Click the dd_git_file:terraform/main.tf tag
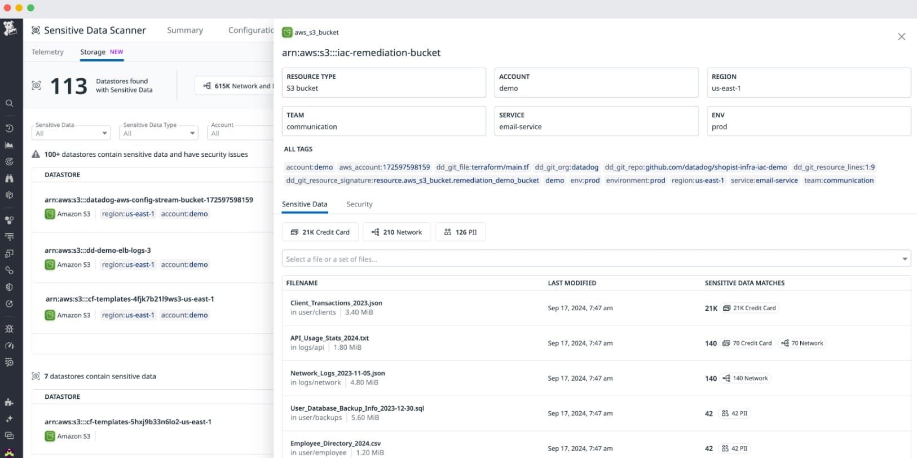Viewport: 917px width, 458px height. (x=482, y=167)
